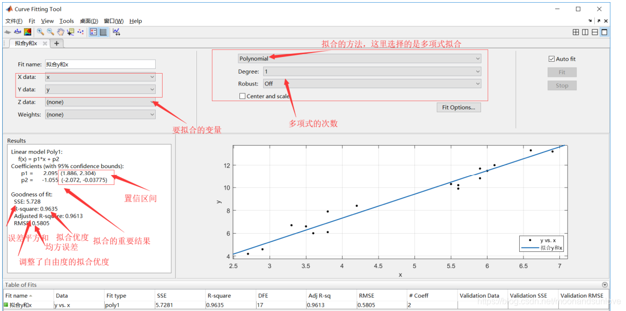This screenshot has width=626, height=311.
Task: Close the docked figure with small X
Action: pyautogui.click(x=606, y=21)
